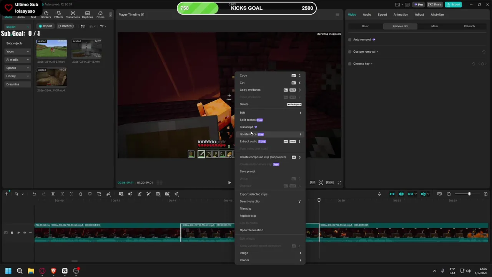
Task: Expand the AI media section
Action: 18,60
